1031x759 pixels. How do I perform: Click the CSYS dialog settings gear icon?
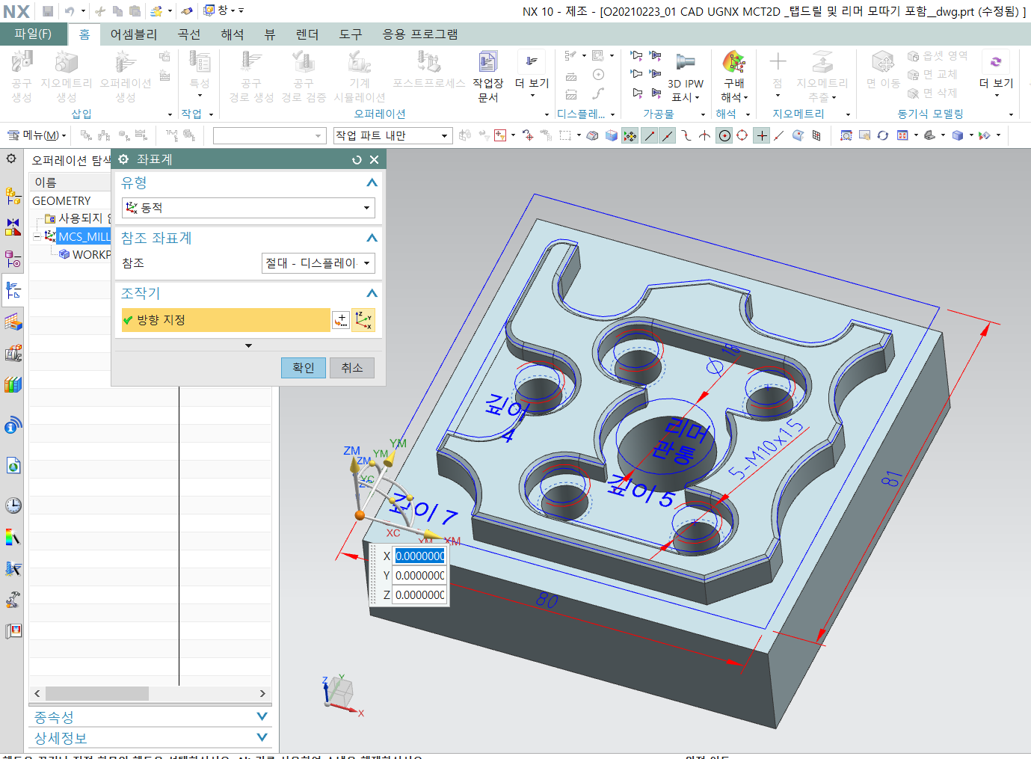pyautogui.click(x=123, y=159)
